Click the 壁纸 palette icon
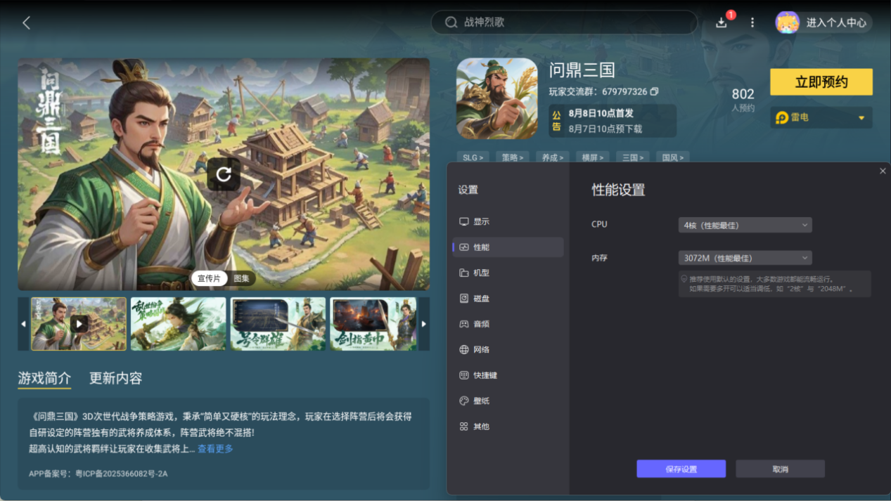The height and width of the screenshot is (501, 891). coord(464,401)
